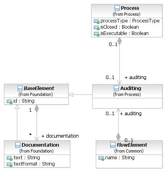Screen dimensions: 168x173
Task: Select the '+ documentation' association label
Action: point(60,136)
